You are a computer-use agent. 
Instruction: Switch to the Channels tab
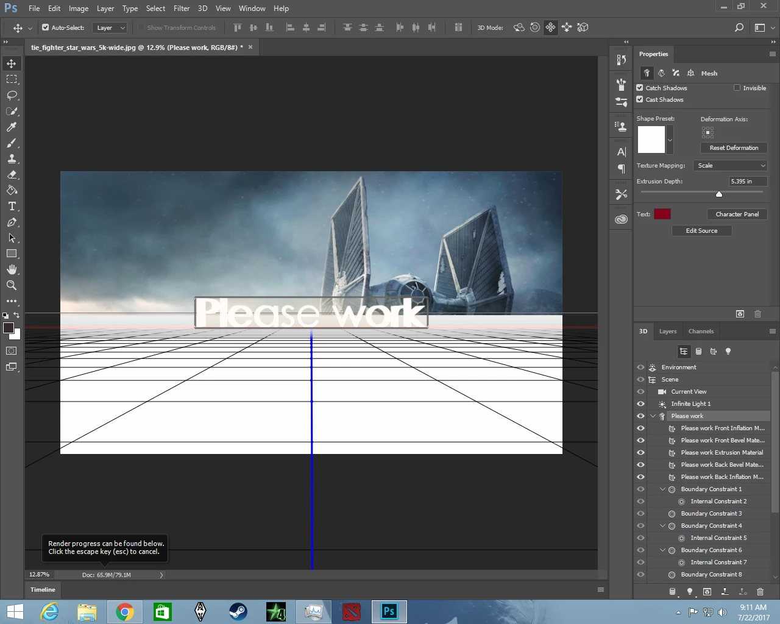[701, 331]
